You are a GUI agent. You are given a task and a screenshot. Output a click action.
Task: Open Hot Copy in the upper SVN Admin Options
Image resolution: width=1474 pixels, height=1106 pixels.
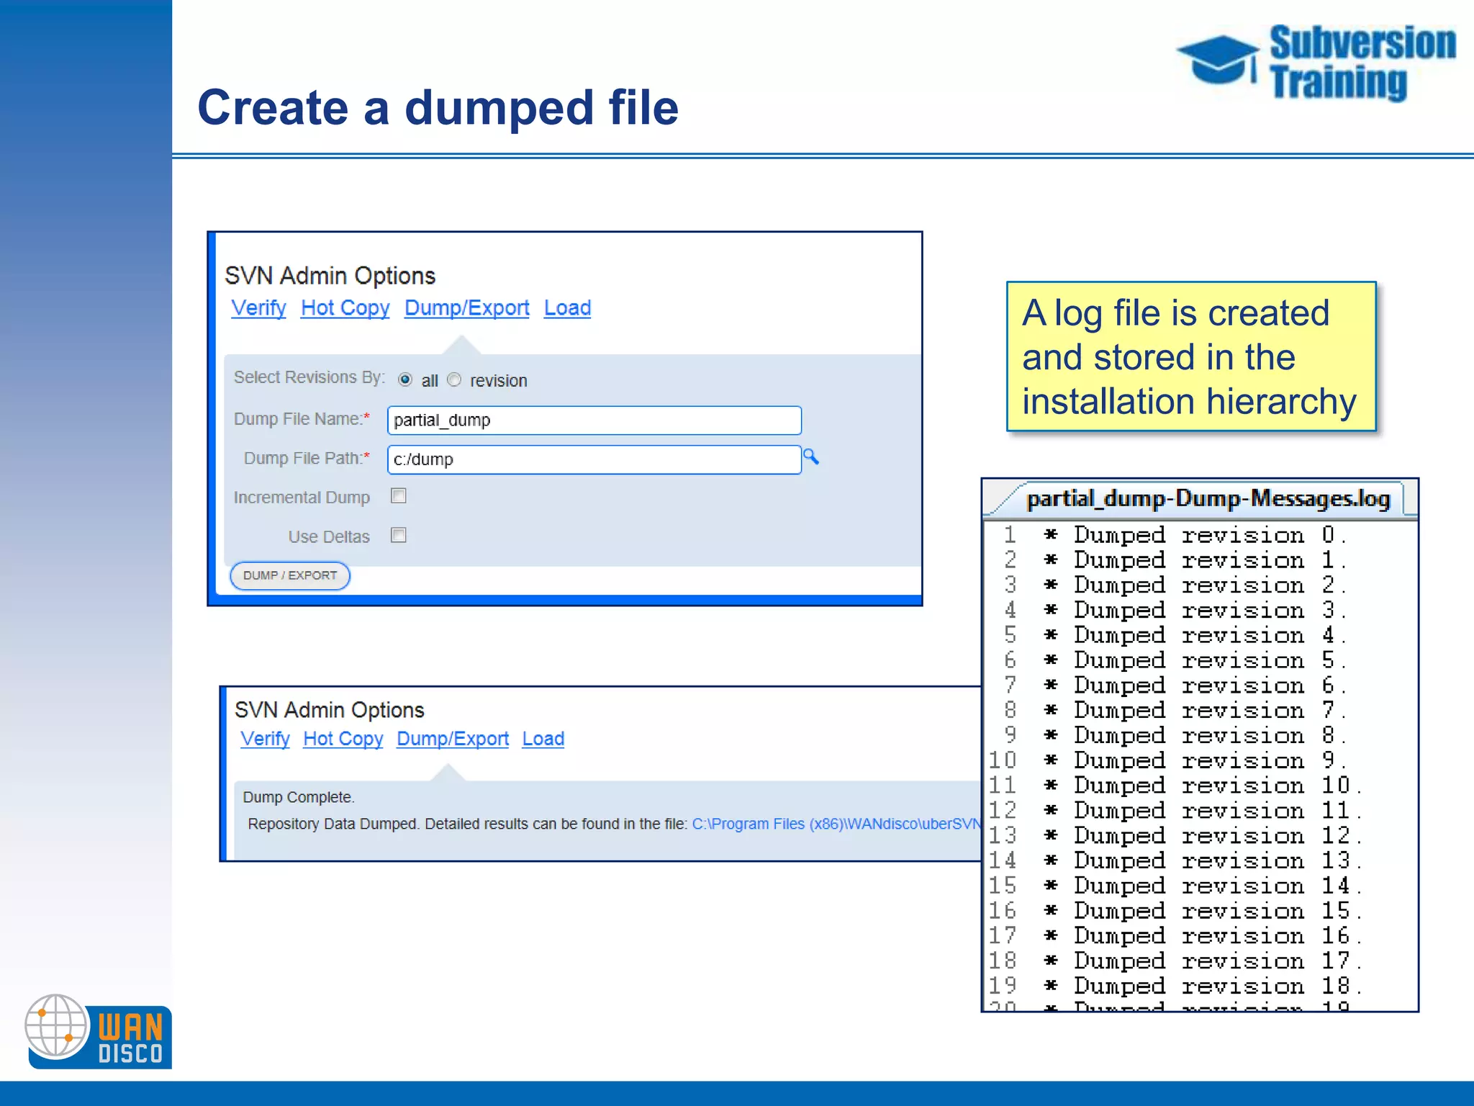(345, 308)
